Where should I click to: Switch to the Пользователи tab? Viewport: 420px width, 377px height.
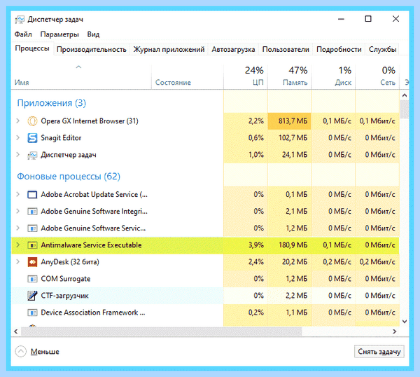point(286,49)
